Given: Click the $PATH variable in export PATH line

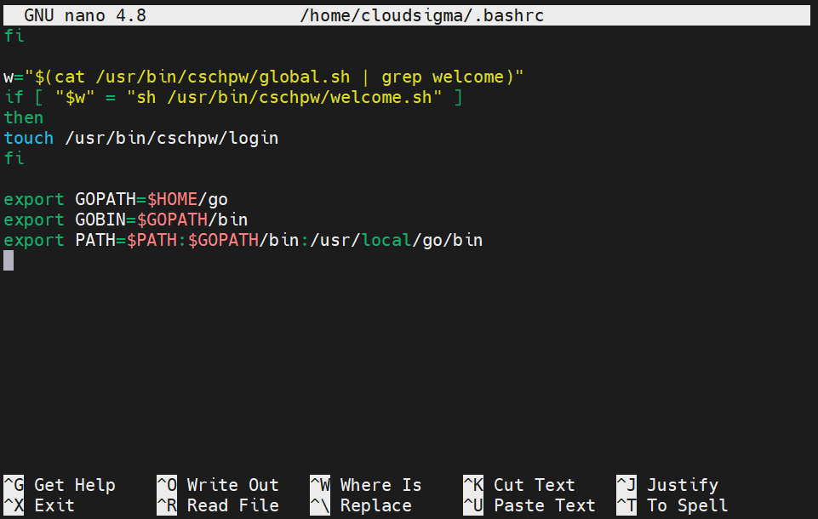Looking at the screenshot, I should coord(152,240).
